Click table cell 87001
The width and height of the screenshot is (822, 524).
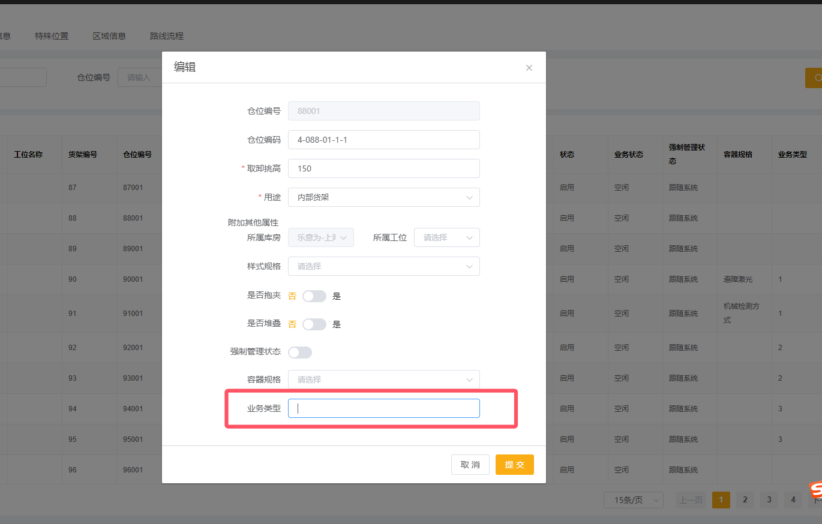(133, 188)
